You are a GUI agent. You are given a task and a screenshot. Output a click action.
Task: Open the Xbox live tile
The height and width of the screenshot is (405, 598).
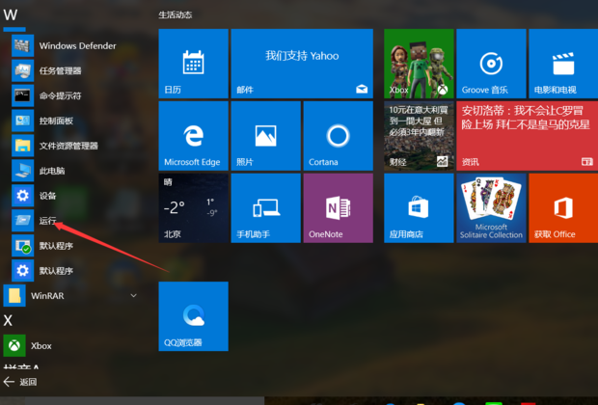[419, 64]
